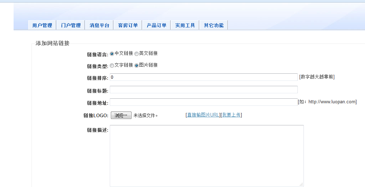Choose the 图片链接 radio button
This screenshot has width=365, height=187.
[137, 66]
